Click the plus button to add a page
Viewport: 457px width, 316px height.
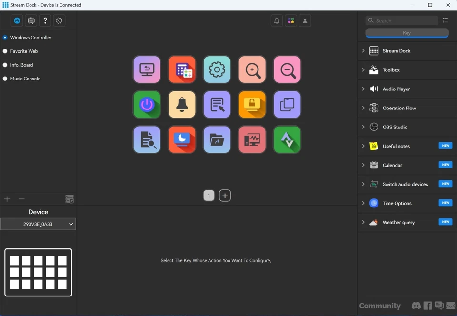pos(225,195)
